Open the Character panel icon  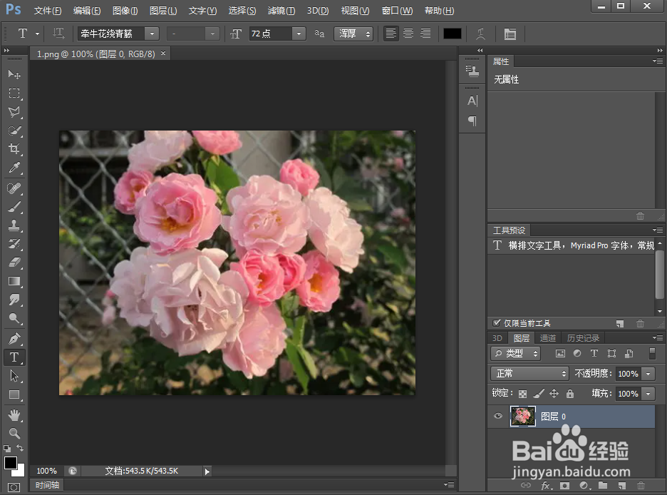(x=472, y=101)
